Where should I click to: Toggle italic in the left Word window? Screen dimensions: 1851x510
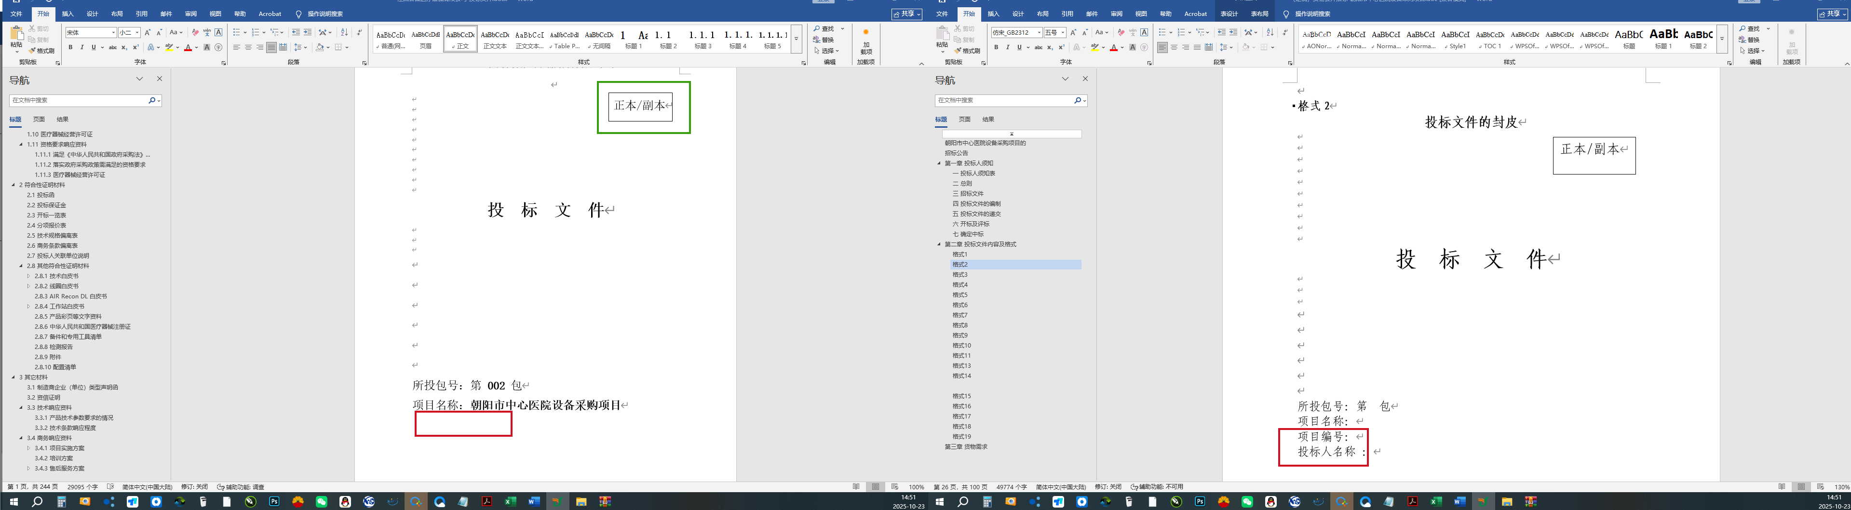pos(82,47)
